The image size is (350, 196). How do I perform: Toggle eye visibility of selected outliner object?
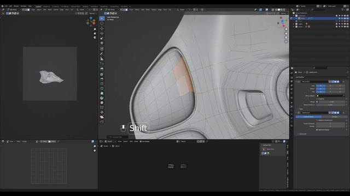pos(342,19)
